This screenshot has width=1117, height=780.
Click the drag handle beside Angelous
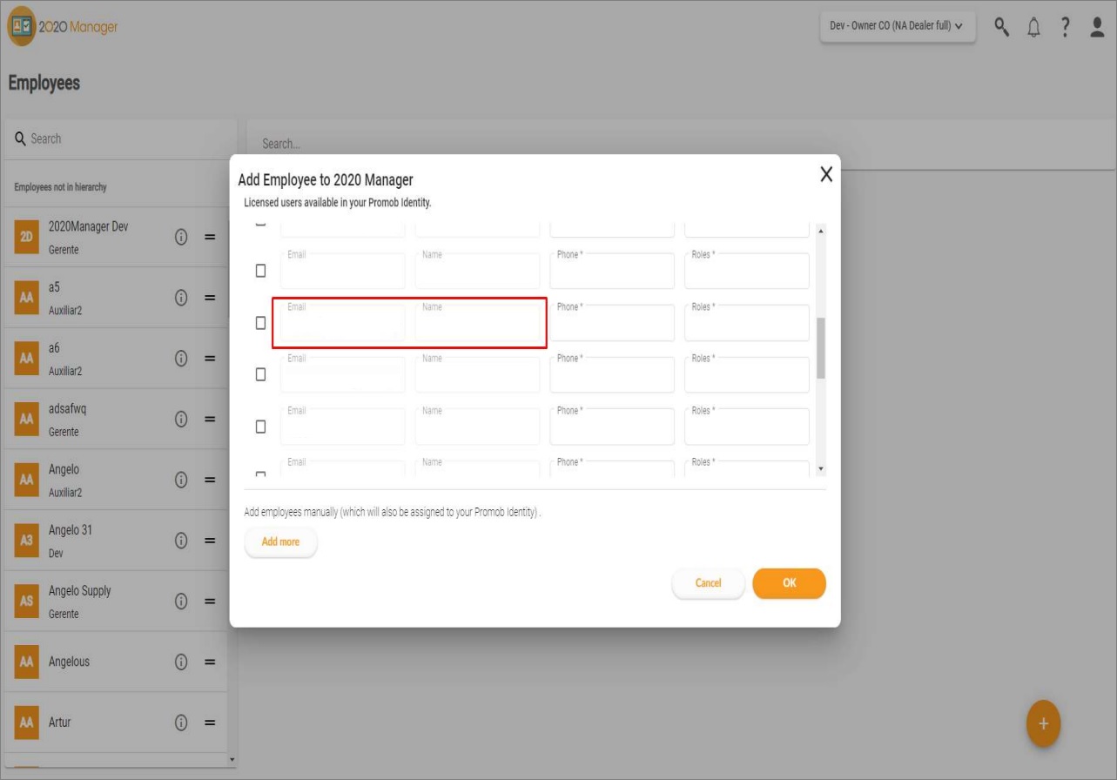click(210, 662)
